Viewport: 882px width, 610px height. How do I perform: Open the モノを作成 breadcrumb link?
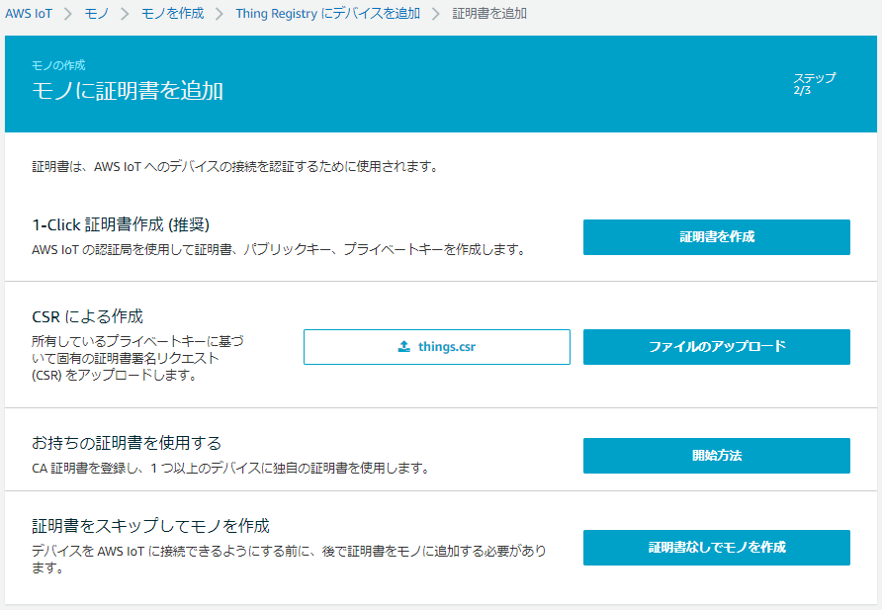point(172,14)
